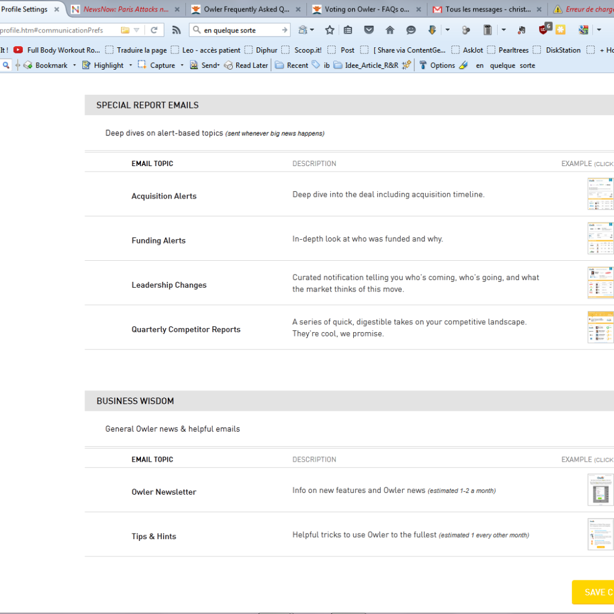The width and height of the screenshot is (614, 614).
Task: Open the dropdown arrow beside downloads
Action: (x=447, y=30)
